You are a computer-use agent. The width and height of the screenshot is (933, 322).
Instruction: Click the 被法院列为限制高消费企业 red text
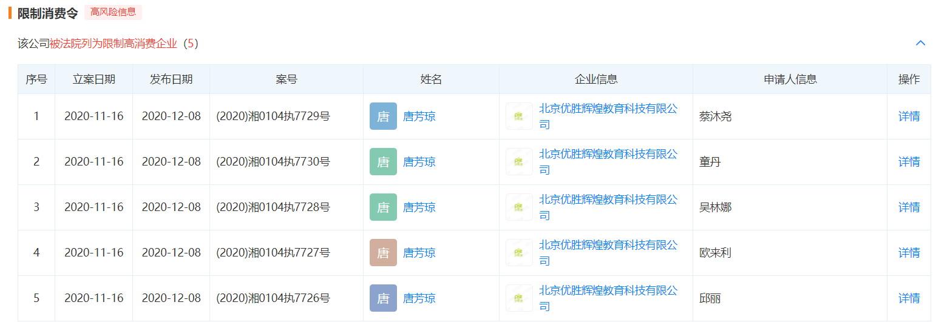114,44
